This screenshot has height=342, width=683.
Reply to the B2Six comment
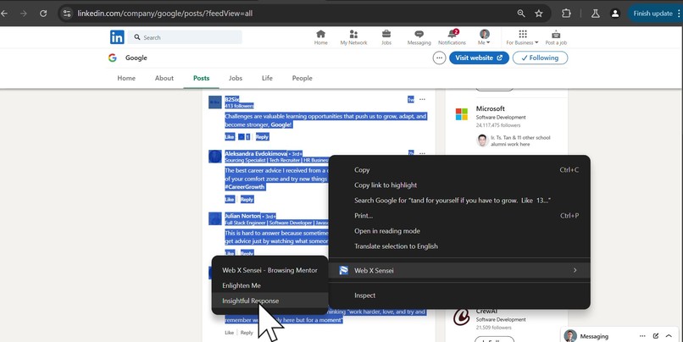tap(262, 136)
